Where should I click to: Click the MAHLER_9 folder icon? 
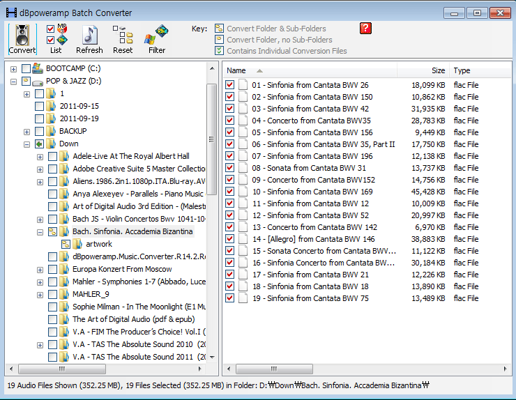coord(64,294)
